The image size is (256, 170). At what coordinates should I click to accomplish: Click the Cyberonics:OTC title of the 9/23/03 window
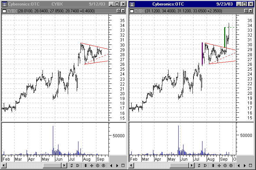168,4
